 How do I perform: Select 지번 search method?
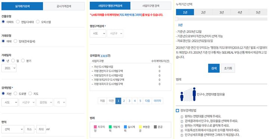point(3,93)
